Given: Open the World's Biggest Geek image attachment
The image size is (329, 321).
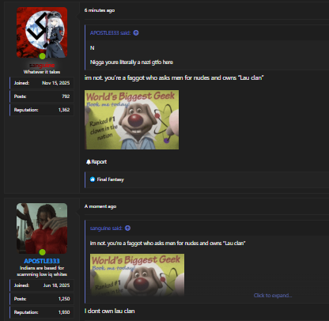Looking at the screenshot, I should click(131, 120).
